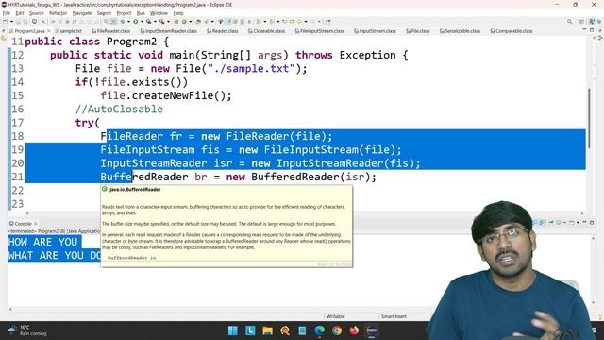Open the Source menu
The image size is (604, 340).
click(37, 13)
